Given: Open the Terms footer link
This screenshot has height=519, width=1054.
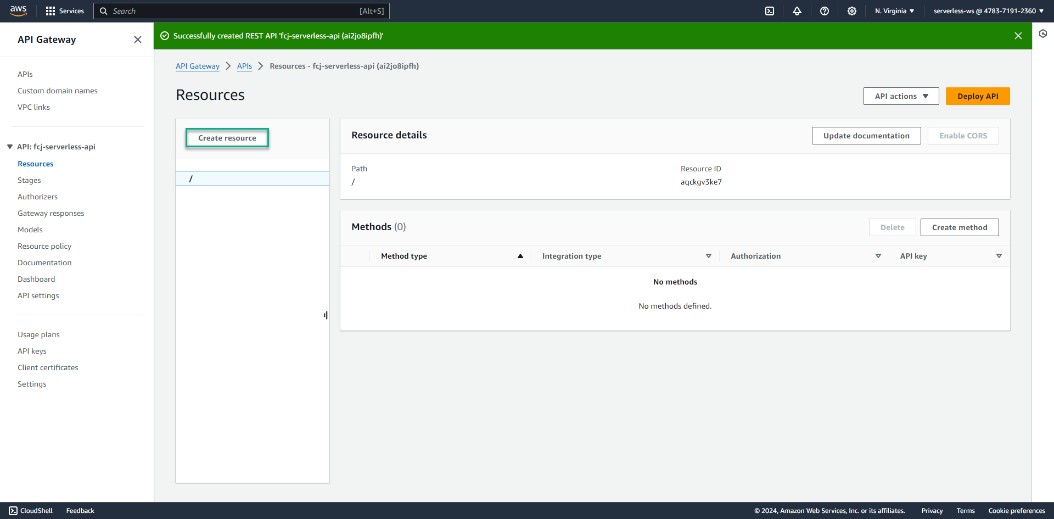Looking at the screenshot, I should click(x=966, y=511).
